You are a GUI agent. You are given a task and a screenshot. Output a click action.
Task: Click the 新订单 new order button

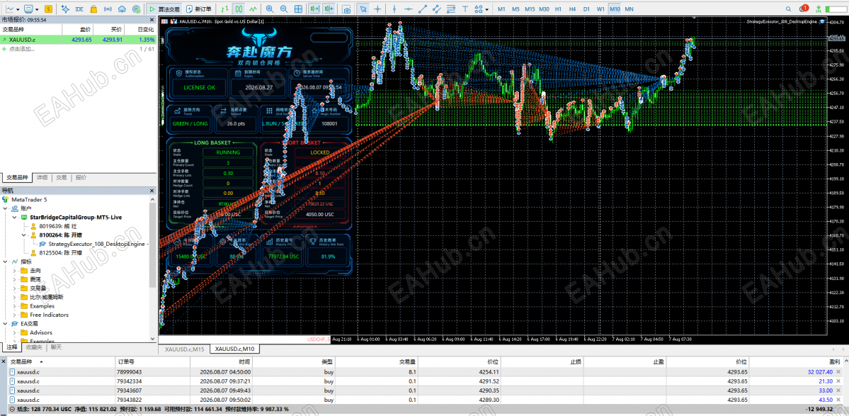tap(199, 9)
